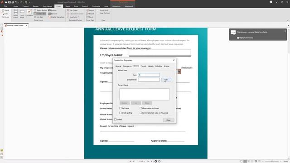This screenshot has height=163, width=290.
Task: Open the JavaScript dropdown menu
Action: tap(73, 17)
